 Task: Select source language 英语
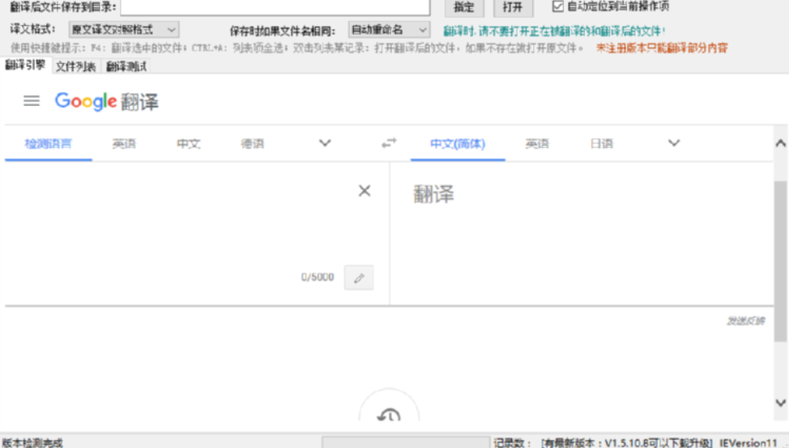124,144
